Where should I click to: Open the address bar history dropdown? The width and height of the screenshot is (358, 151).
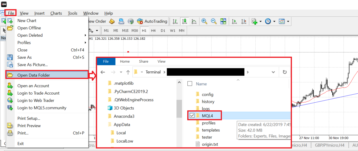pyautogui.click(x=273, y=72)
